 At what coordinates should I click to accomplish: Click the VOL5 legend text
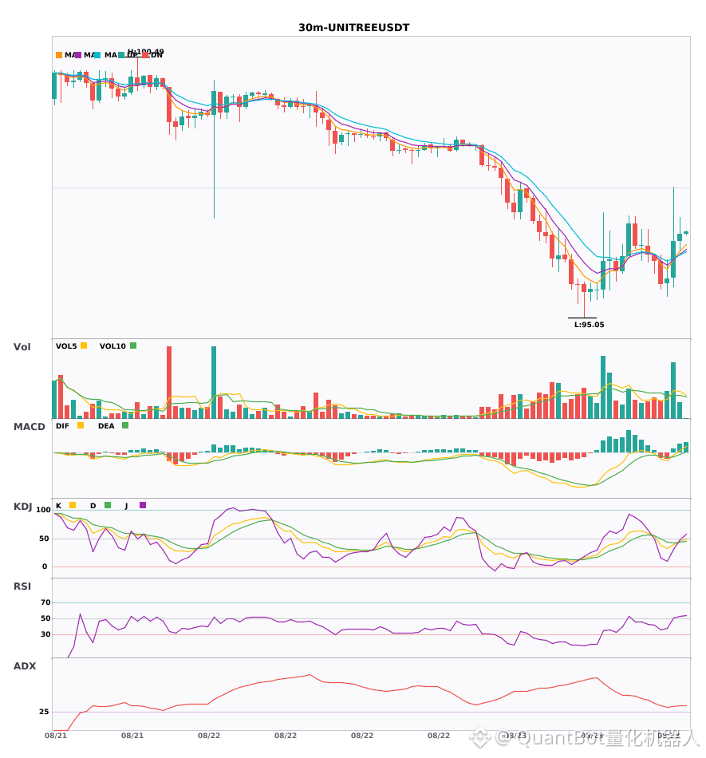tap(66, 346)
